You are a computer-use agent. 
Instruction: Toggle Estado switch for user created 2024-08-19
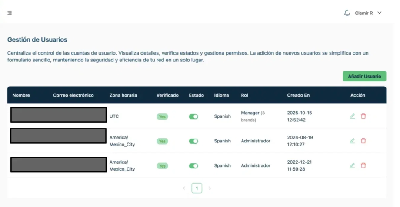193,141
